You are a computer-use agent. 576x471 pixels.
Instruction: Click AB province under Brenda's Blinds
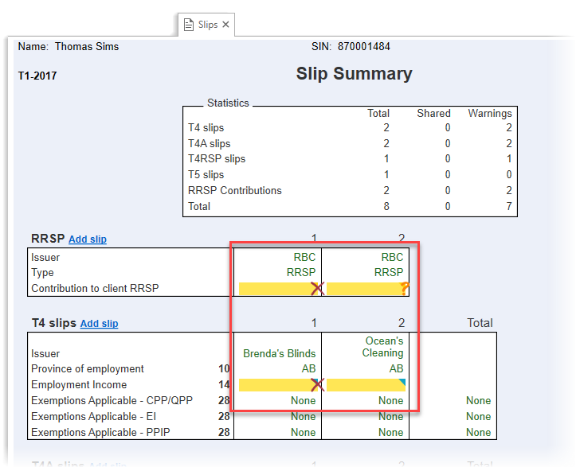[308, 369]
